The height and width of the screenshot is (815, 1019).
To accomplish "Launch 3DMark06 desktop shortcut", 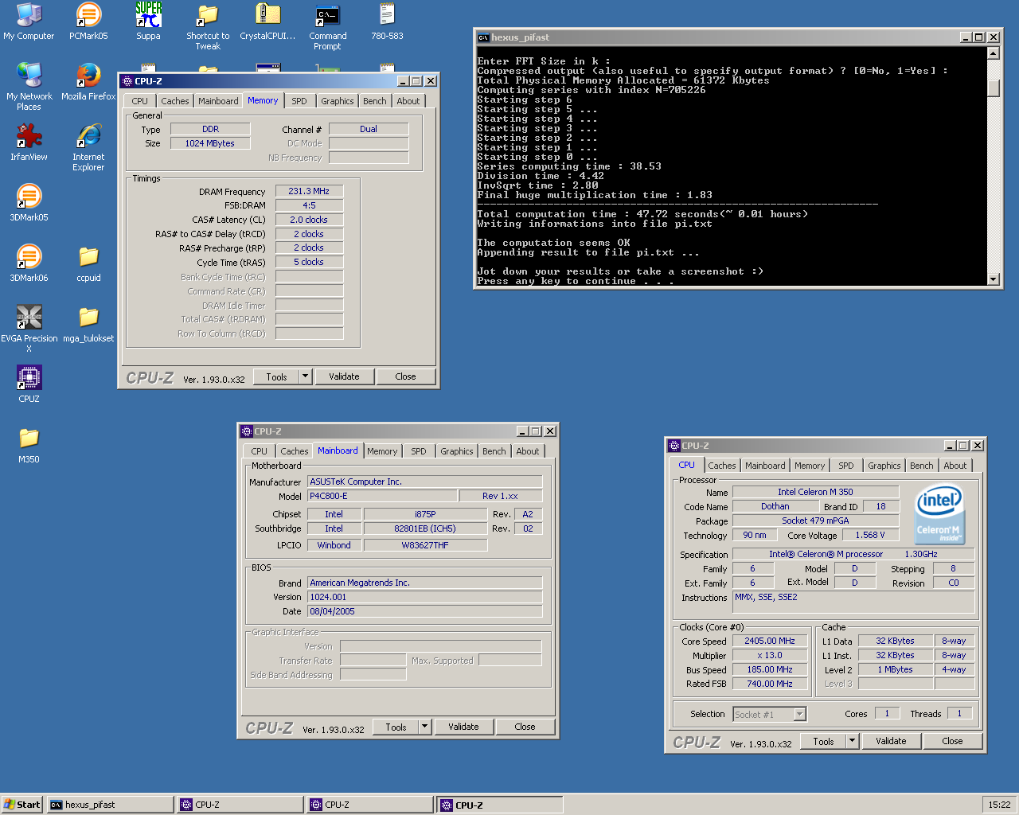I will pos(29,263).
